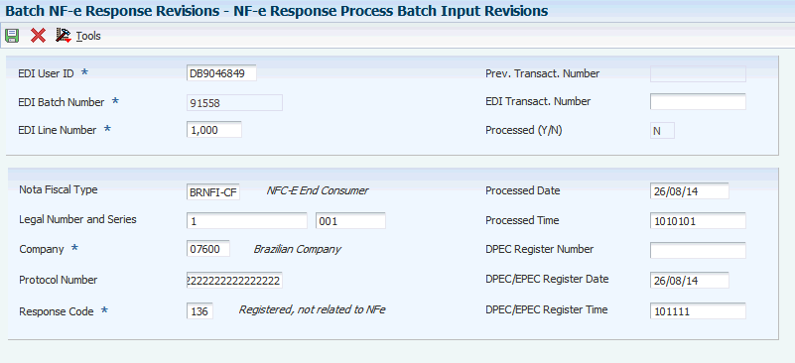Select the EDI Line Number field
This screenshot has height=363, width=795.
point(214,130)
